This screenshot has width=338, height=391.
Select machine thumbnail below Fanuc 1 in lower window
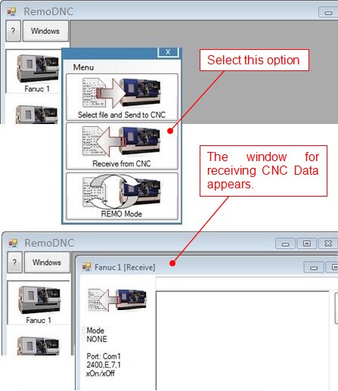coord(39,346)
